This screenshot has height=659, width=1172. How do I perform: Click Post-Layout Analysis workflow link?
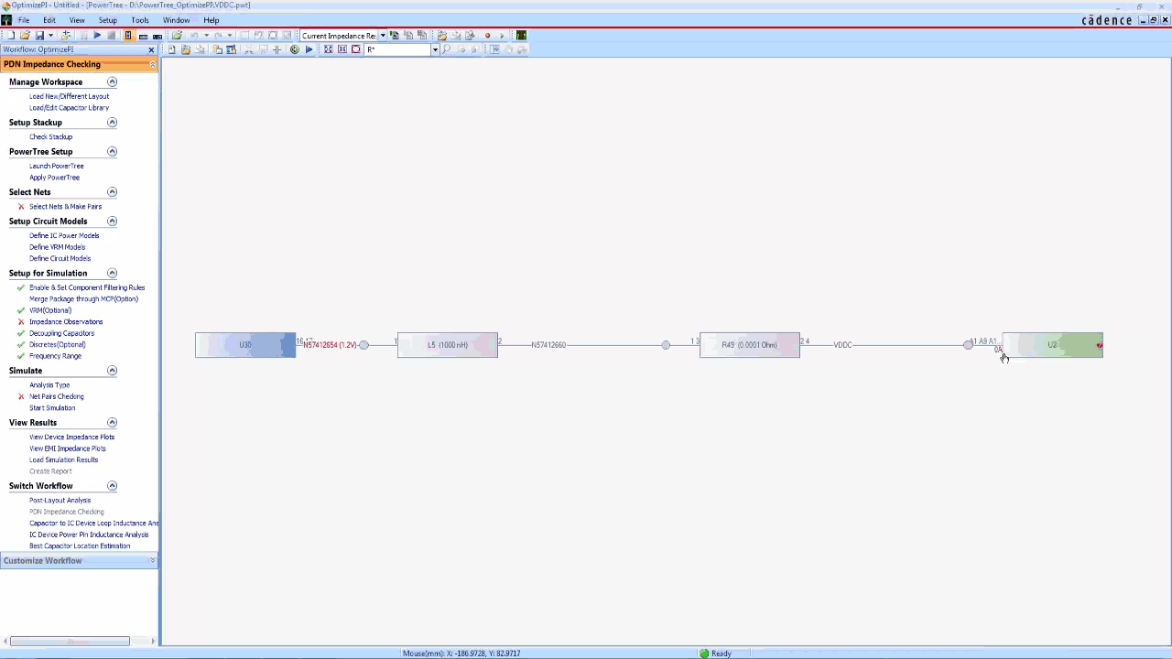60,501
